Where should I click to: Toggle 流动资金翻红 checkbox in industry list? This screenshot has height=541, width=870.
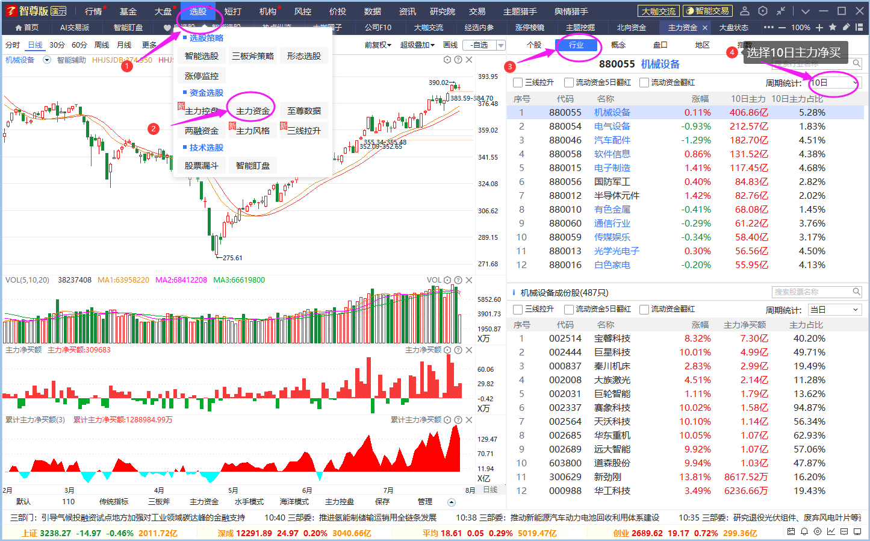pos(644,83)
